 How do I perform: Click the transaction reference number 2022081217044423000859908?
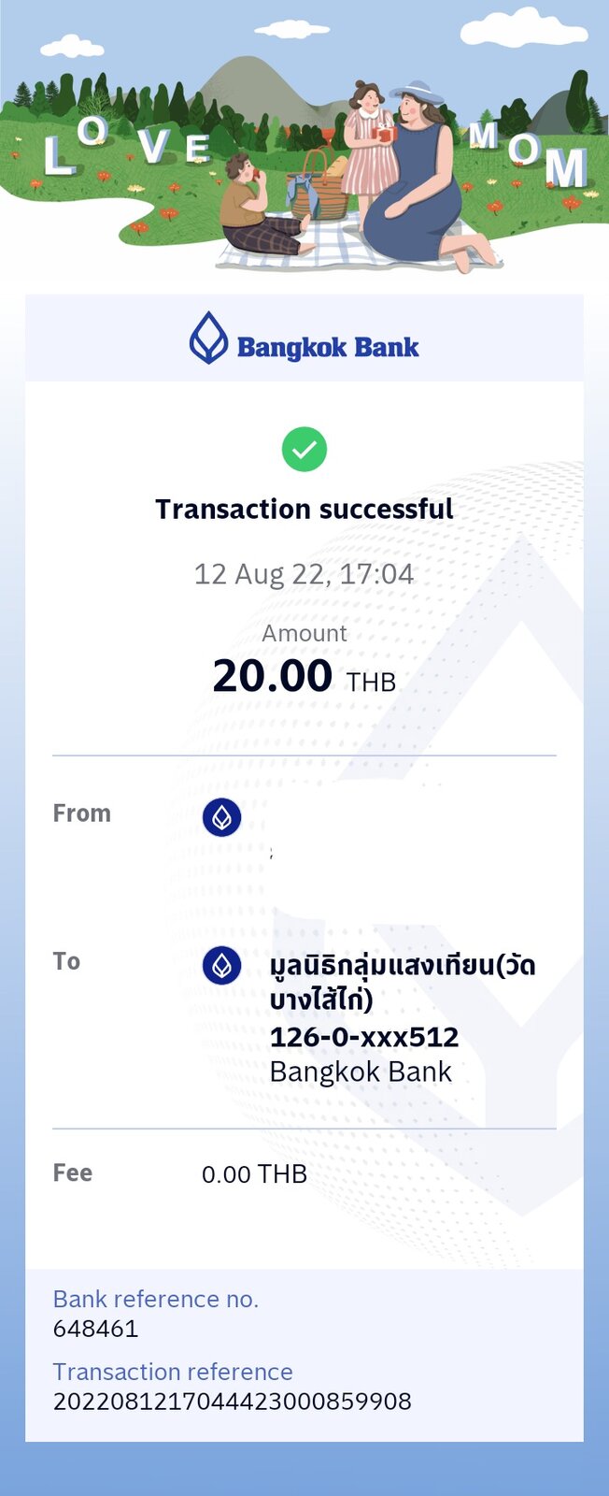[x=233, y=1402]
